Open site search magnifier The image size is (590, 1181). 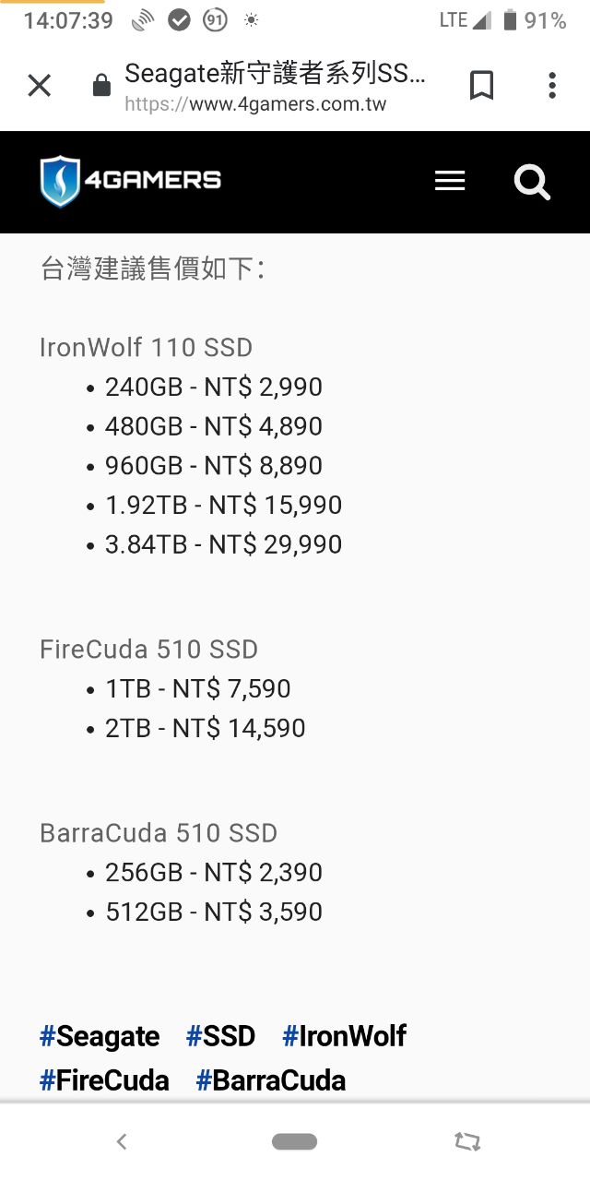tap(532, 182)
